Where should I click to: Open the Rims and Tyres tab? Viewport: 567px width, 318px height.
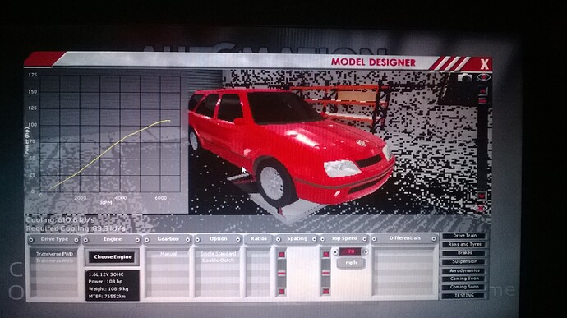[x=464, y=244]
